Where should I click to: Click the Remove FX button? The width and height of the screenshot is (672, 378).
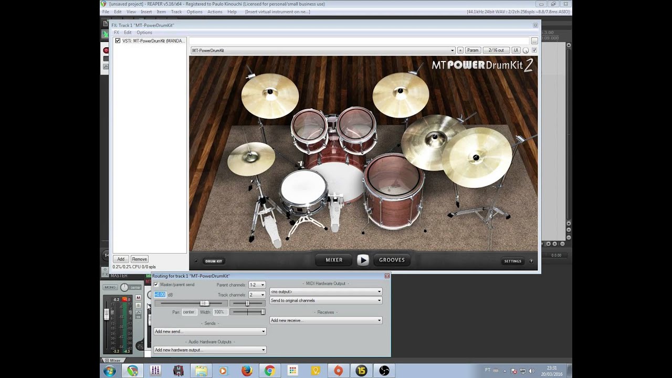click(x=139, y=259)
